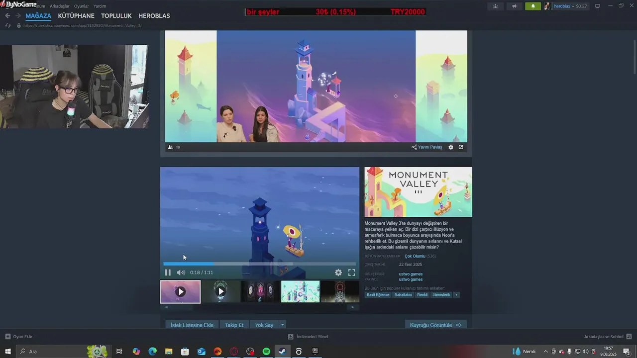Open broadcast settings gear icon
637x358 pixels.
(x=451, y=147)
